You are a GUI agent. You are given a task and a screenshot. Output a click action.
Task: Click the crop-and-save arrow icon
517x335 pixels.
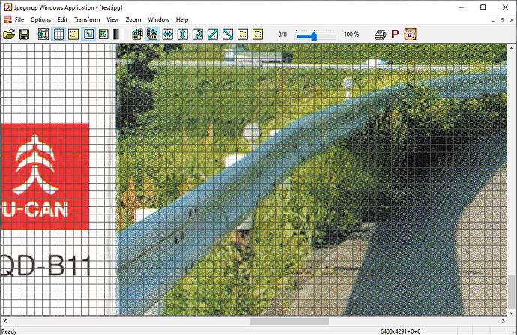pyautogui.click(x=43, y=34)
